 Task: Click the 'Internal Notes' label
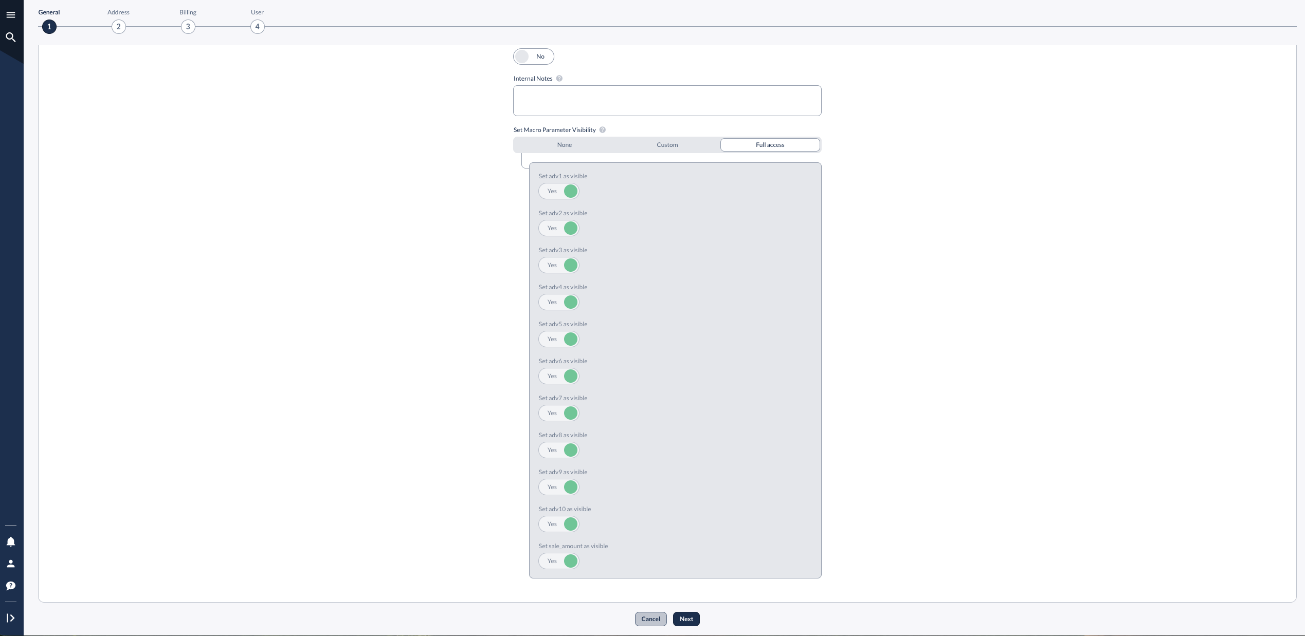click(x=533, y=79)
